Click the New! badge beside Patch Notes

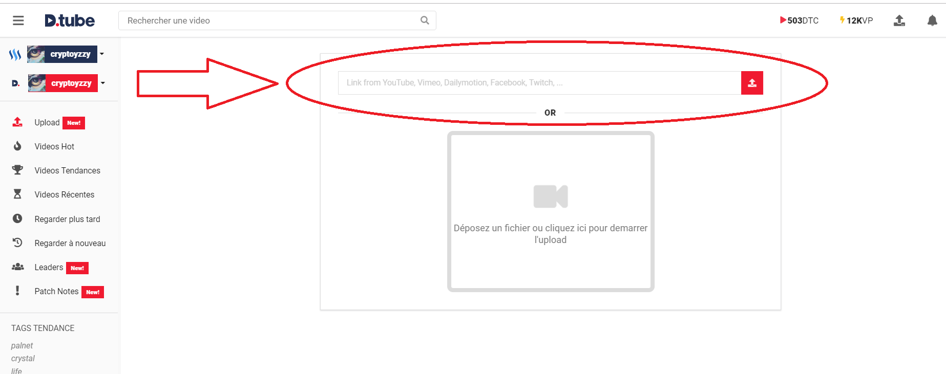93,292
